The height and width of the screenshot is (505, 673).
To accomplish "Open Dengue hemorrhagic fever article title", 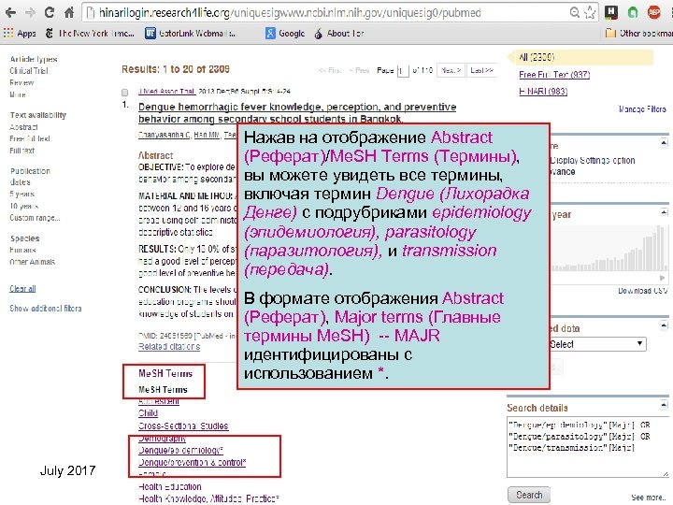I will (x=297, y=112).
